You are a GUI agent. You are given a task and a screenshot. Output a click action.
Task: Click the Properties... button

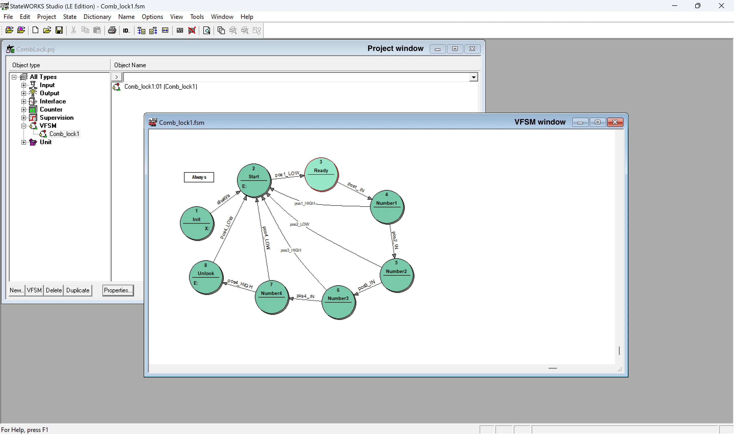118,290
